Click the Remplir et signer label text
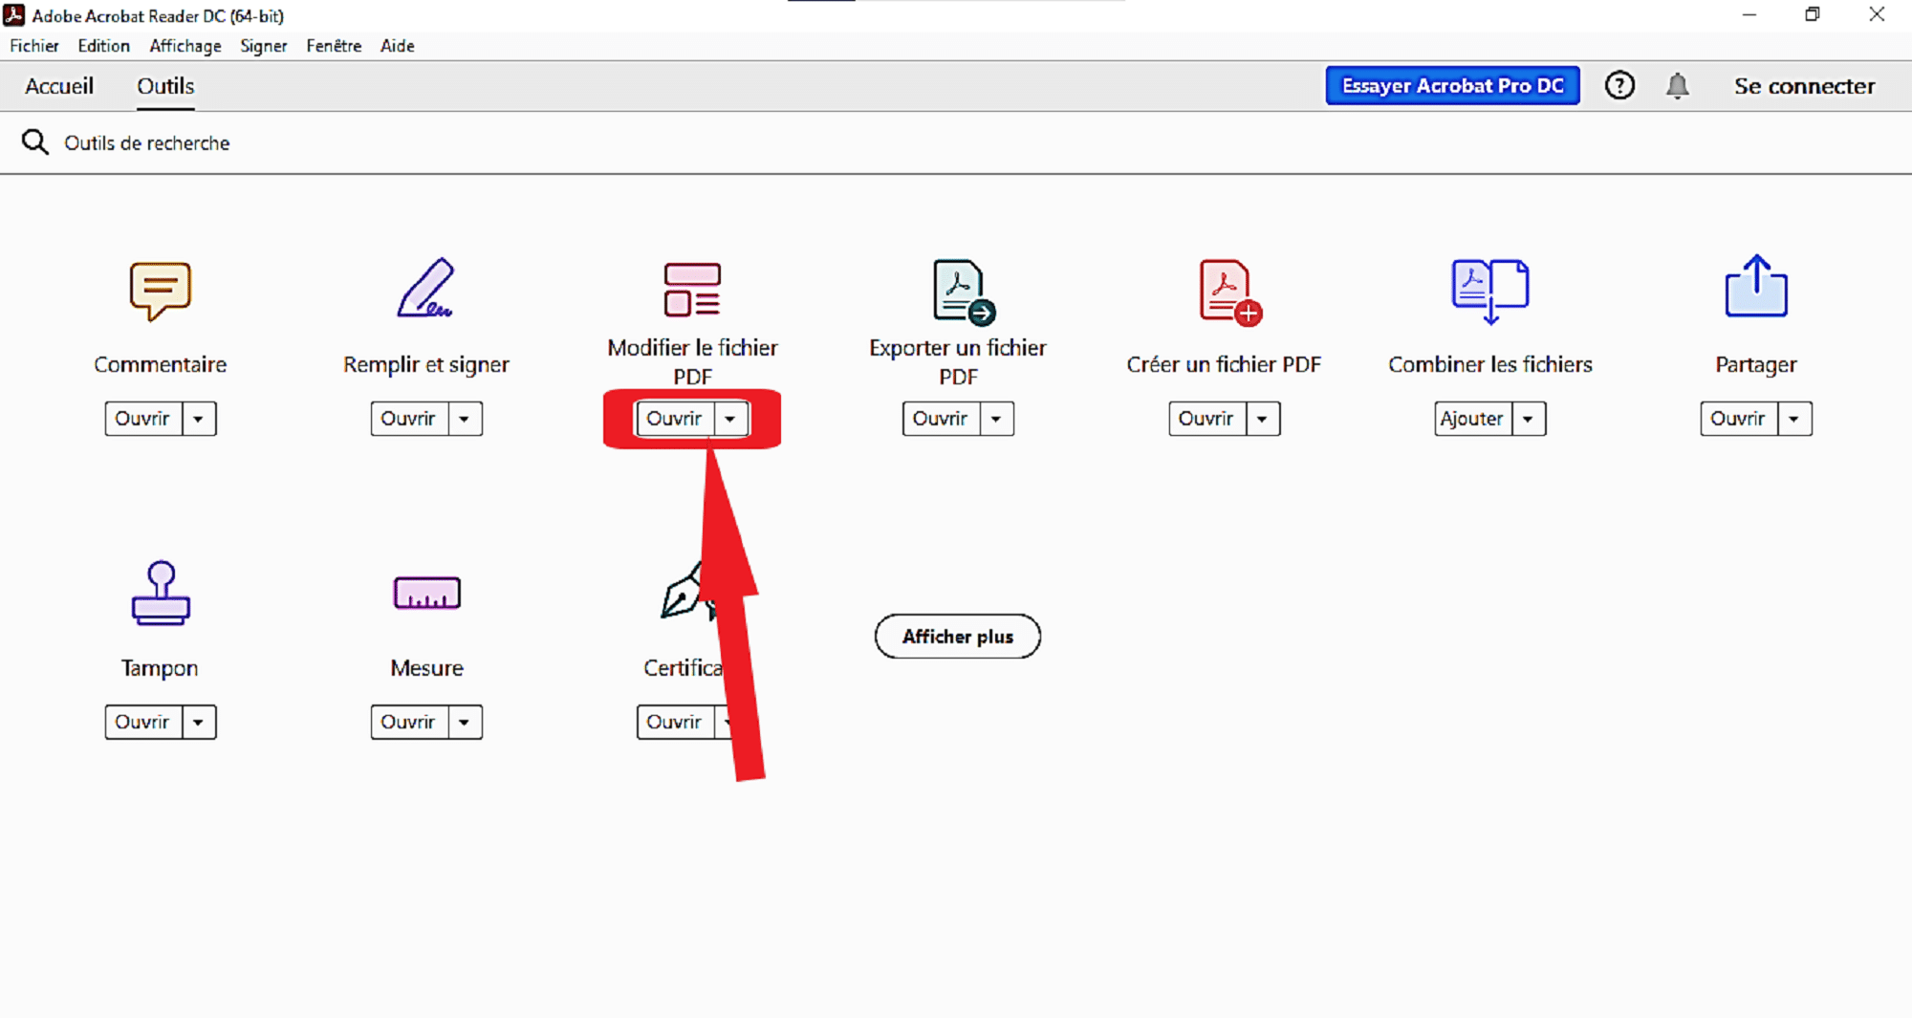Viewport: 1912px width, 1018px height. pos(426,365)
